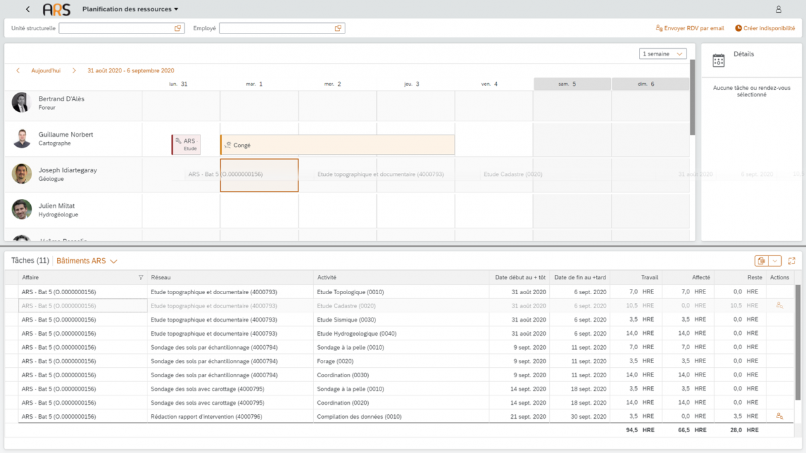
Task: Click assign icon for Compilation des données row
Action: point(779,417)
